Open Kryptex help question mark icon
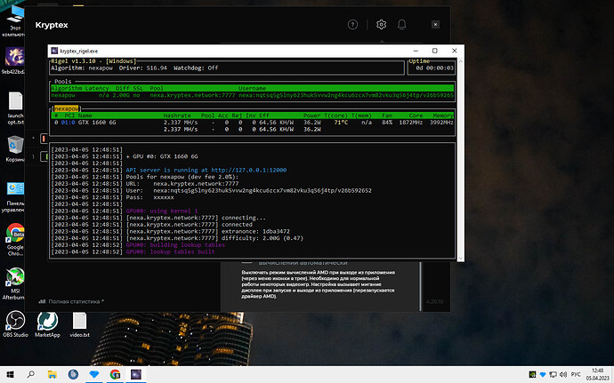The image size is (614, 383). (x=352, y=25)
